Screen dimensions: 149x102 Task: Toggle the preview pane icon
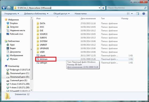click(x=138, y=14)
